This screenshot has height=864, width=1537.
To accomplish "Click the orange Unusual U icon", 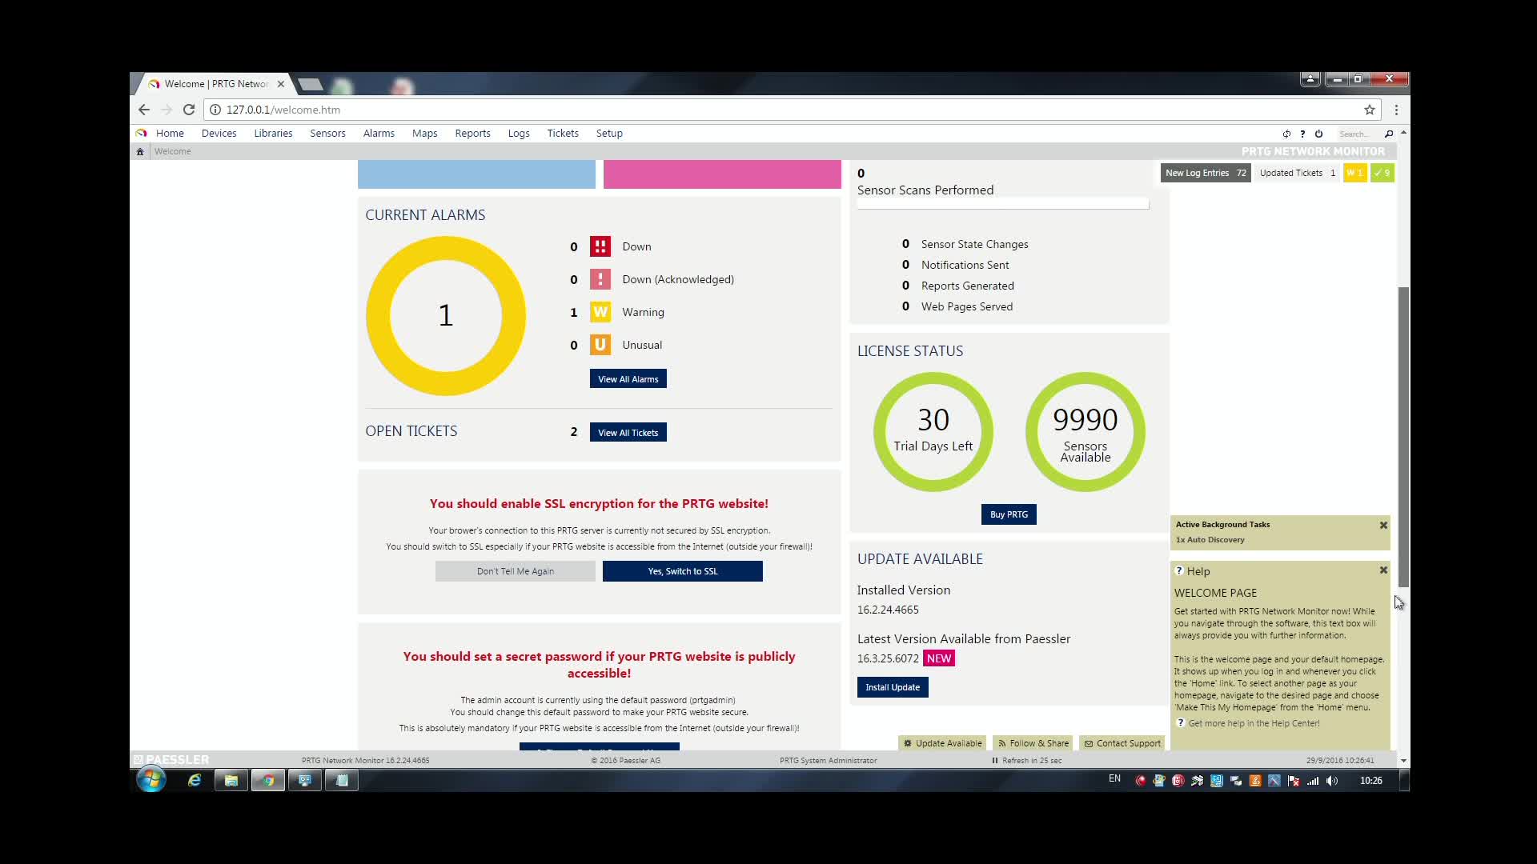I will [x=600, y=345].
